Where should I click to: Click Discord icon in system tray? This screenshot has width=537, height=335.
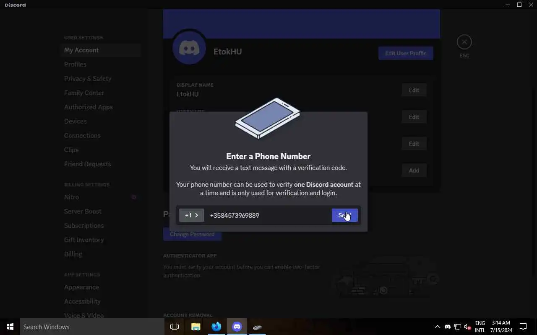point(447,327)
